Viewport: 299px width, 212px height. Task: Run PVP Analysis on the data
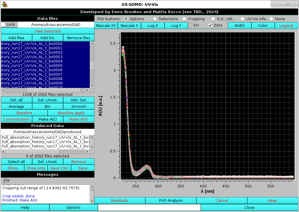[171, 200]
